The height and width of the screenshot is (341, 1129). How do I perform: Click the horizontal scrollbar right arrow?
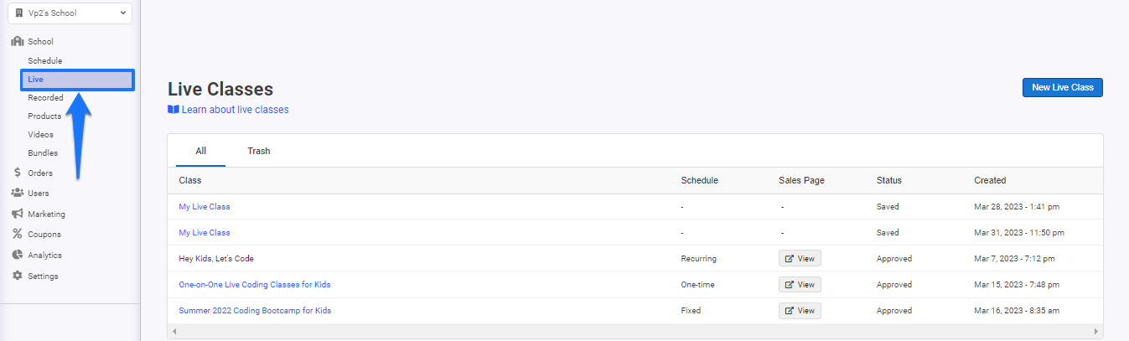[1096, 332]
